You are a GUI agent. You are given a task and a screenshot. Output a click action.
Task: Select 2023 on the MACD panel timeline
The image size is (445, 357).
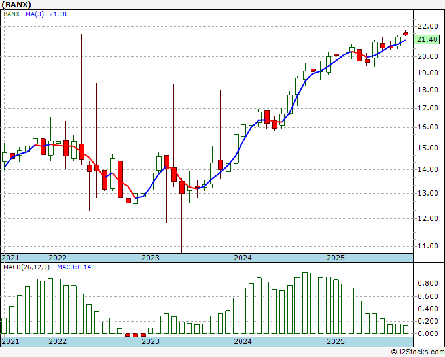click(151, 341)
